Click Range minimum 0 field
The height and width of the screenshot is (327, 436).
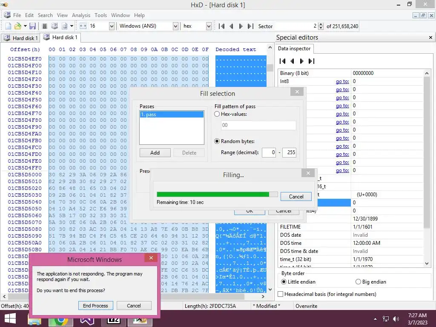click(269, 152)
